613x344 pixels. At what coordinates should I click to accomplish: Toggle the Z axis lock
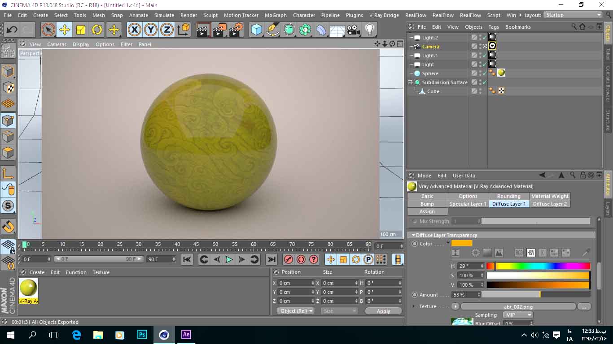(x=167, y=30)
